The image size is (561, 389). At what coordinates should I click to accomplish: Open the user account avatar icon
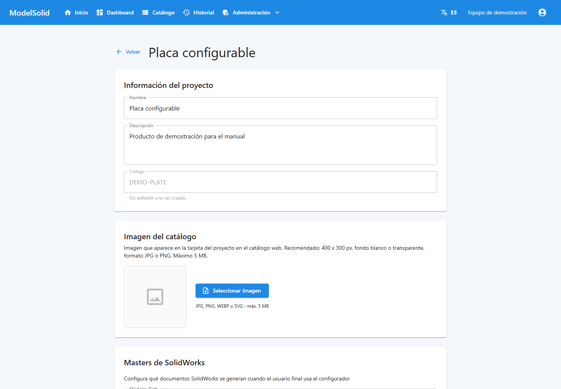click(542, 12)
